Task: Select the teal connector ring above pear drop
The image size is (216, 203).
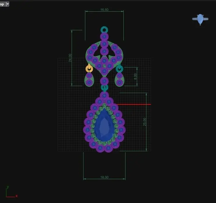Action: point(105,88)
